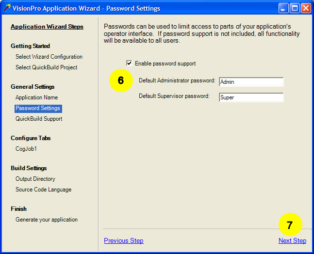Close the Application Wizard window
Viewport: 314px width, 254px height.
(x=306, y=8)
